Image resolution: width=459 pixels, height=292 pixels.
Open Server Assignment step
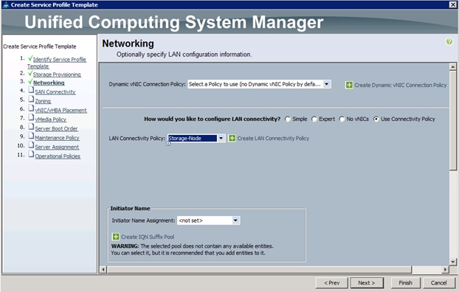(x=57, y=147)
